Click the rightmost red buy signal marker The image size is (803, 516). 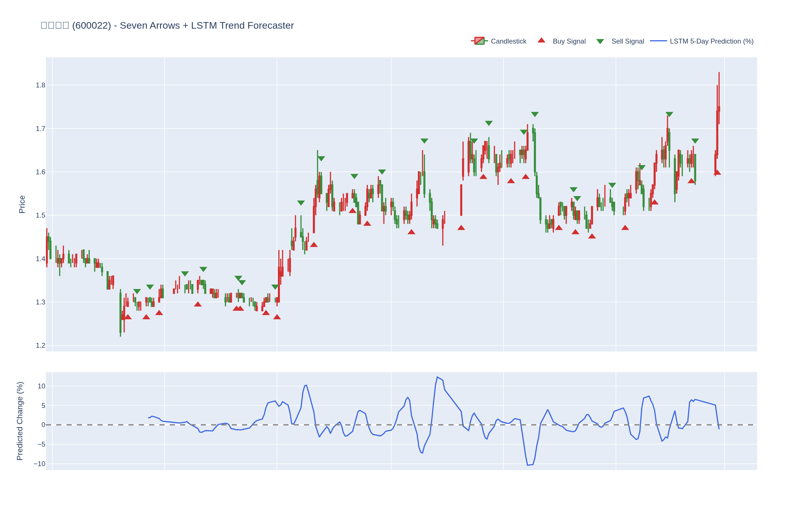point(717,173)
